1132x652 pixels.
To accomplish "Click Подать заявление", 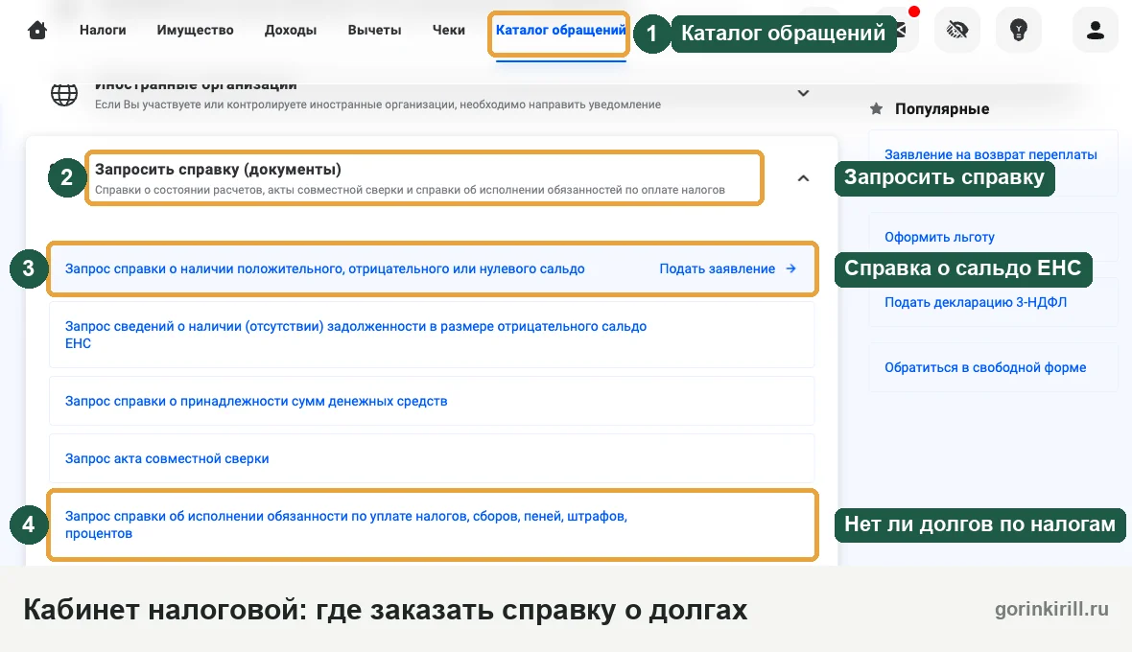I will (x=717, y=268).
